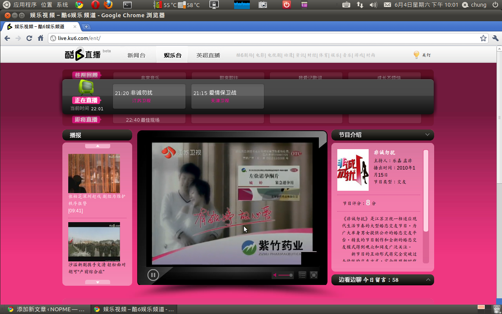
Task: Click the green TV icon
Action: tap(86, 87)
